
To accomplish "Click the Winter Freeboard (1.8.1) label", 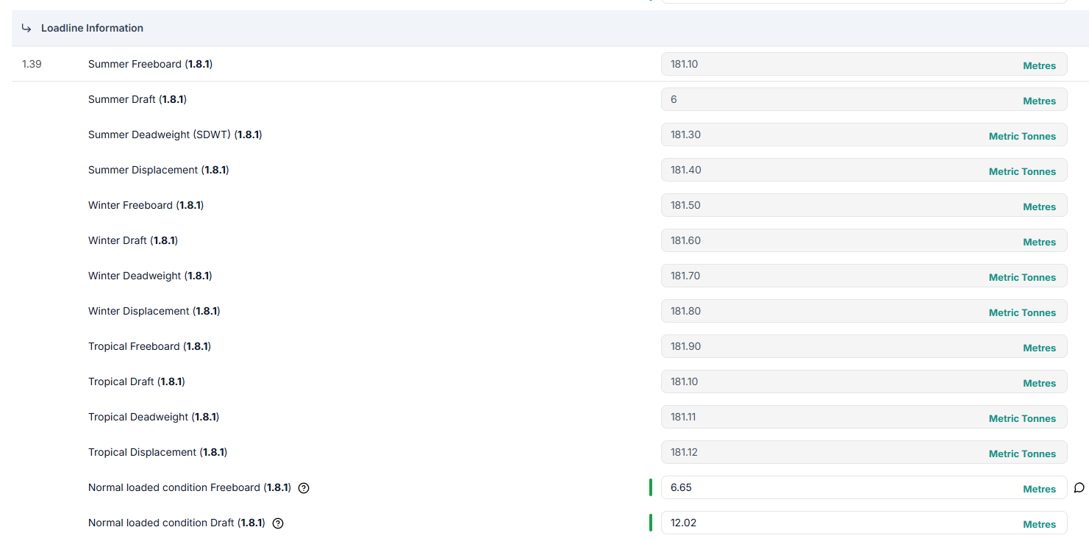I will coord(146,205).
